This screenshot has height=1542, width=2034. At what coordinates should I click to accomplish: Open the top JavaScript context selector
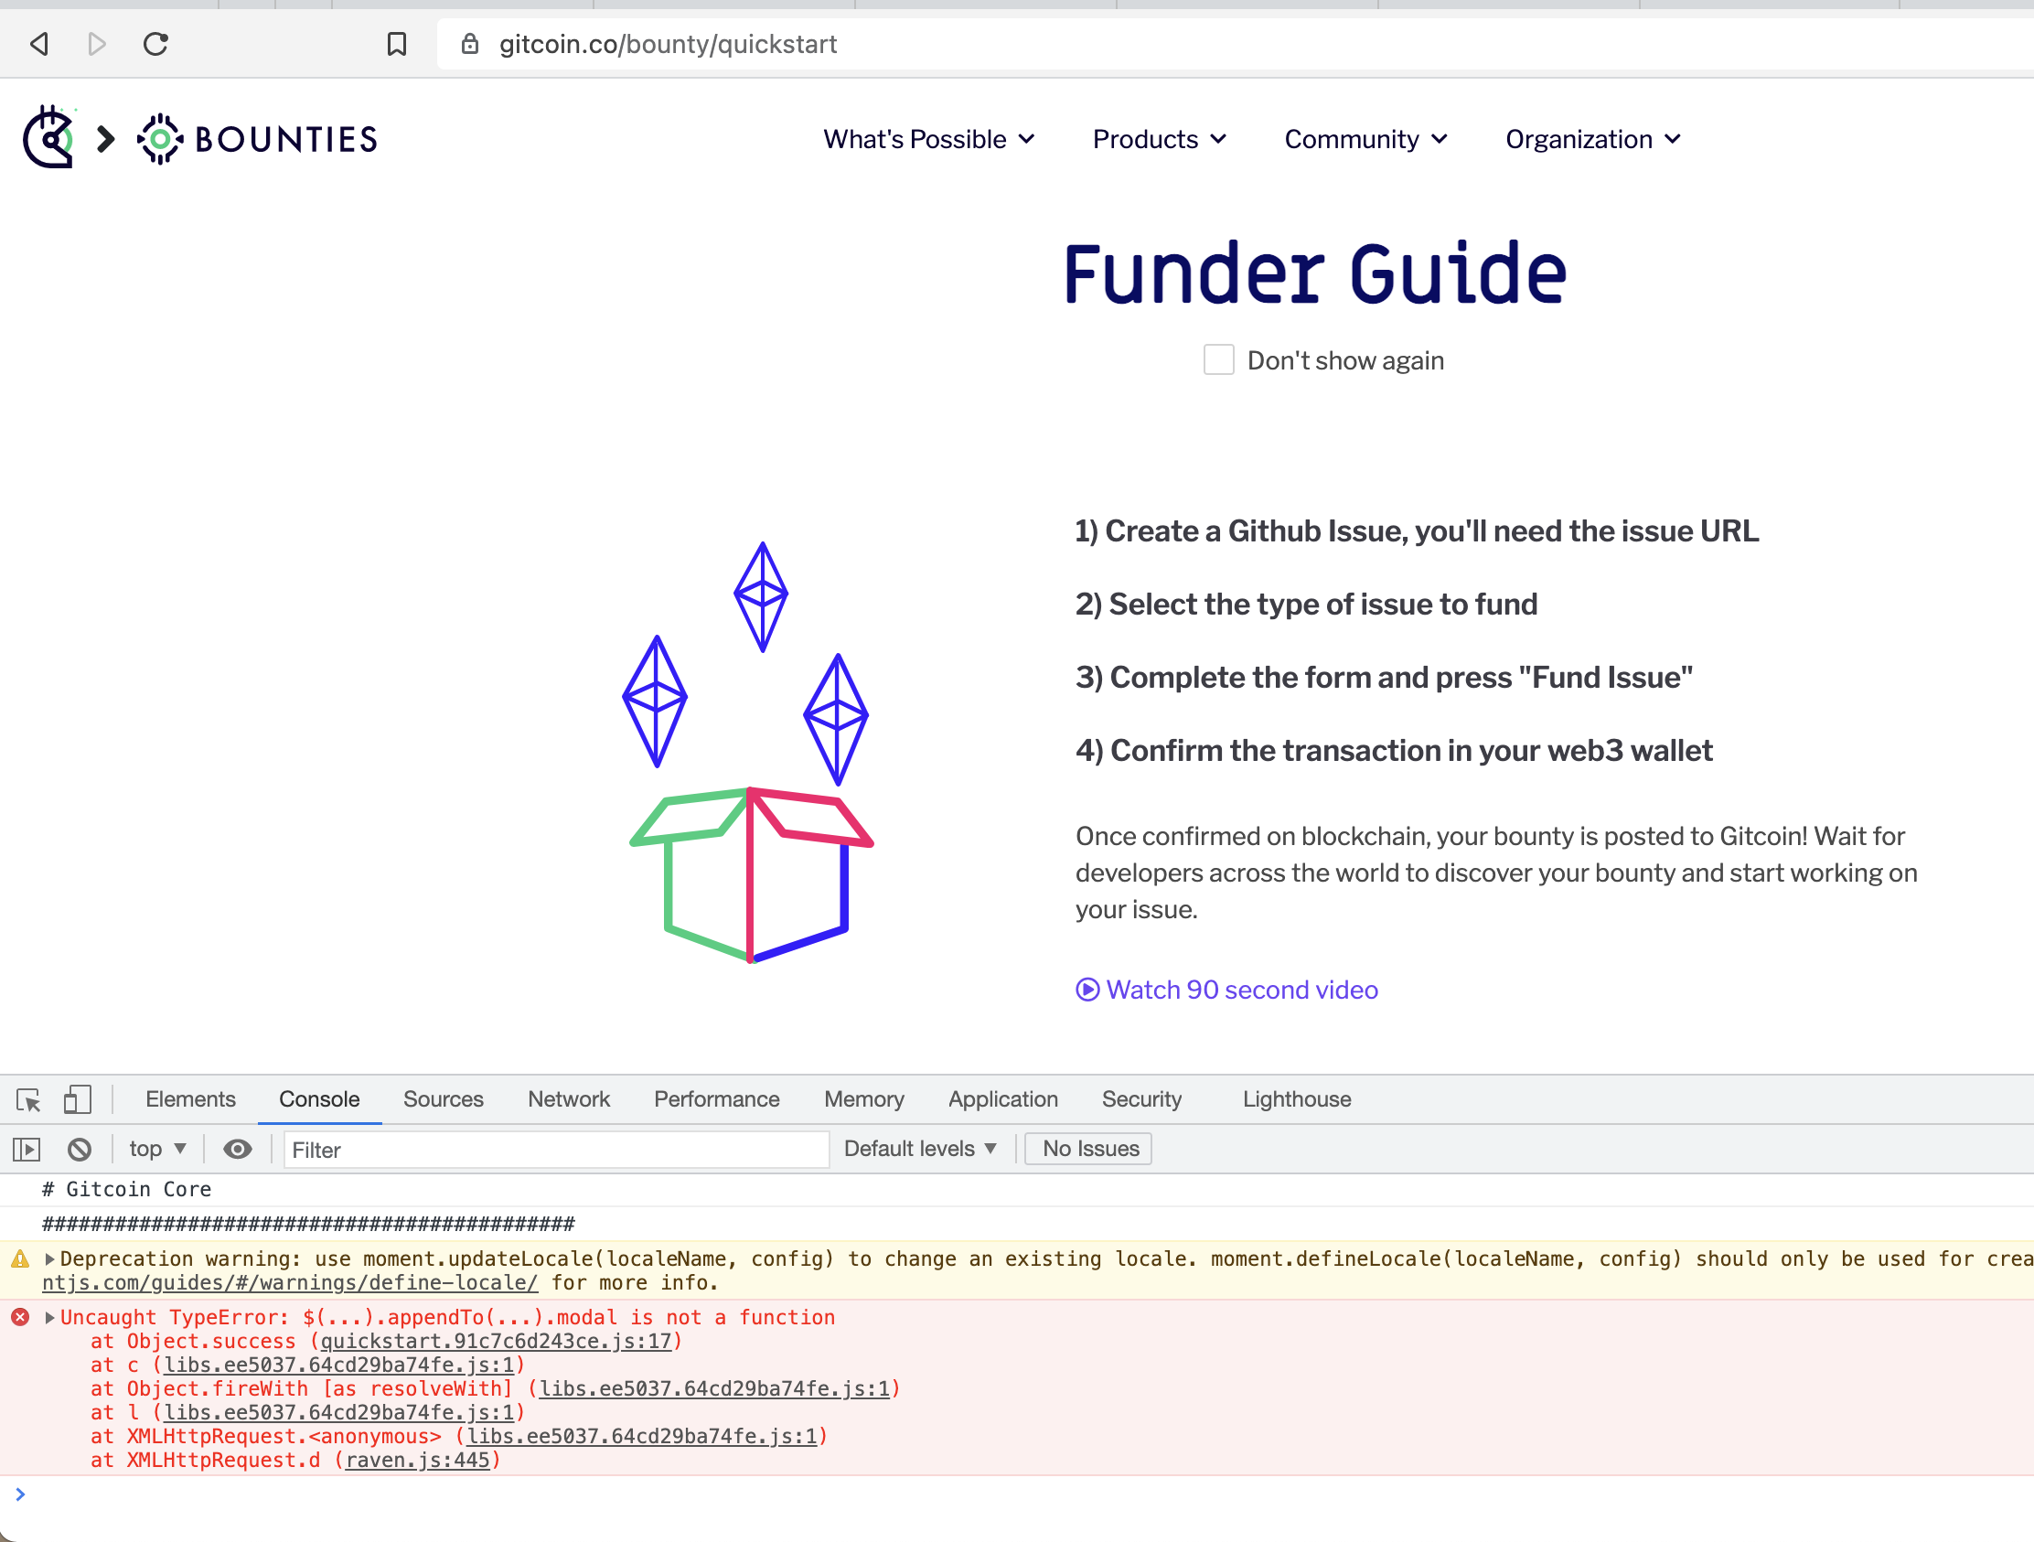(158, 1149)
